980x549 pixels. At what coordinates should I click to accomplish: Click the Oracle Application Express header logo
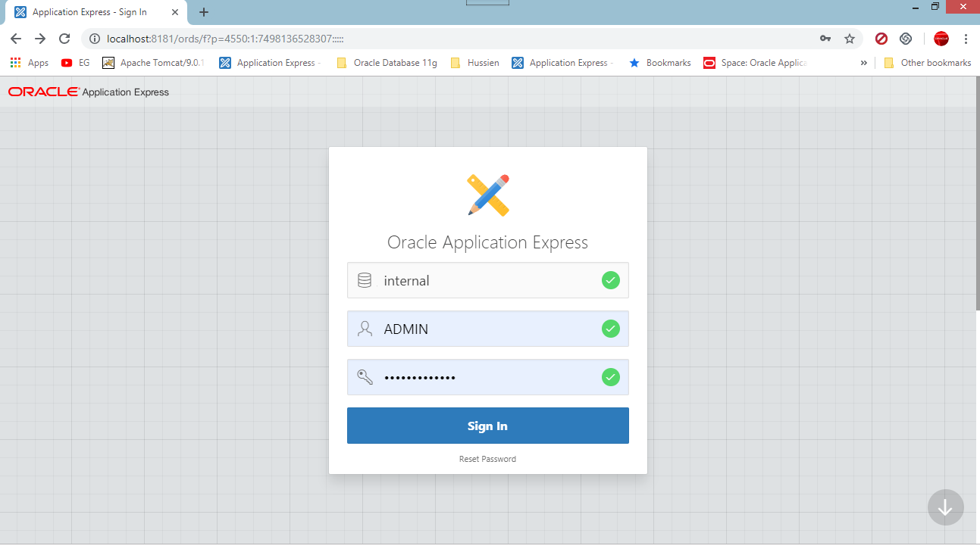point(89,92)
